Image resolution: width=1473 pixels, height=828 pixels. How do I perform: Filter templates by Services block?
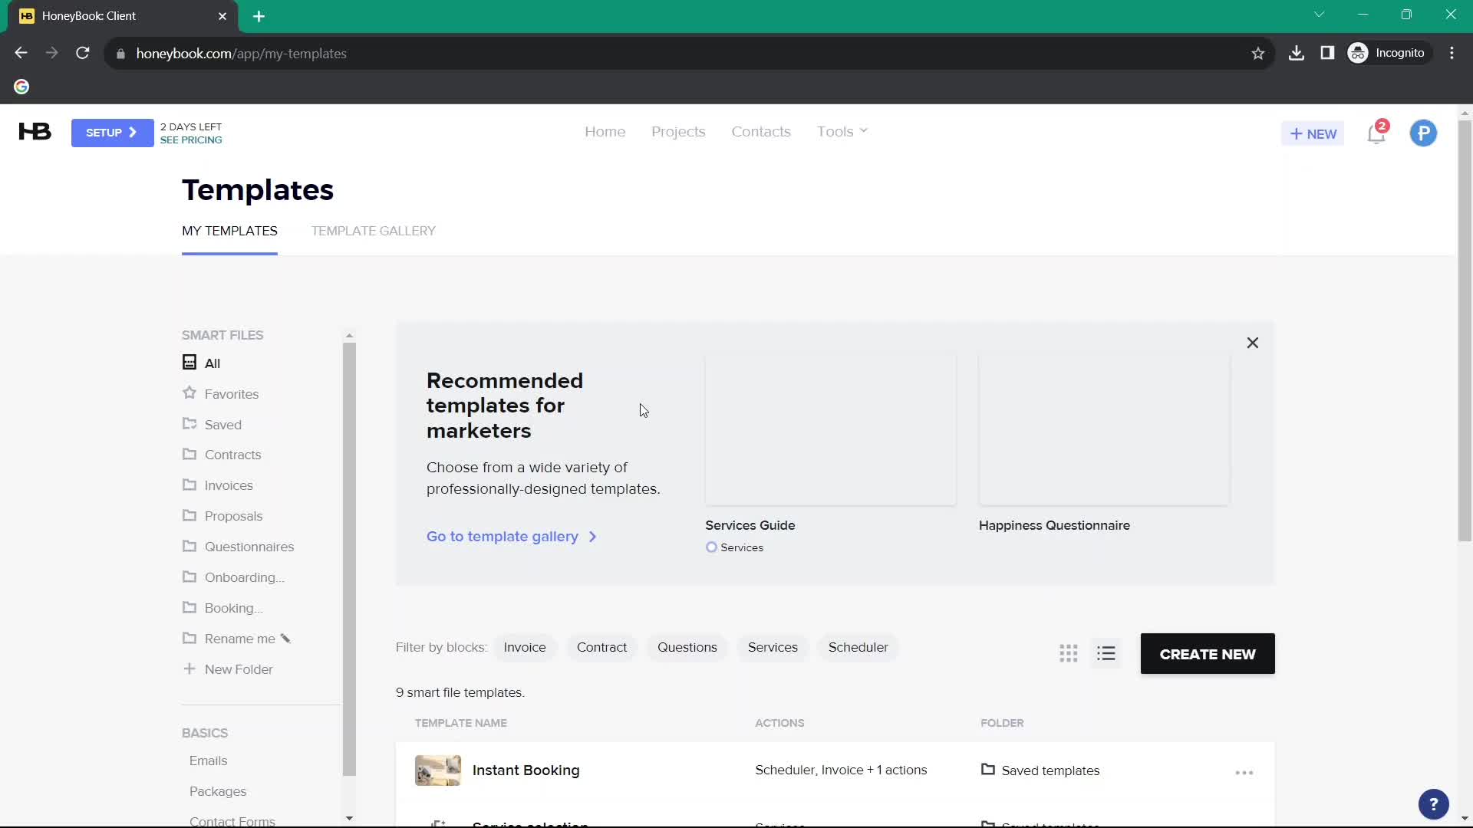(773, 648)
